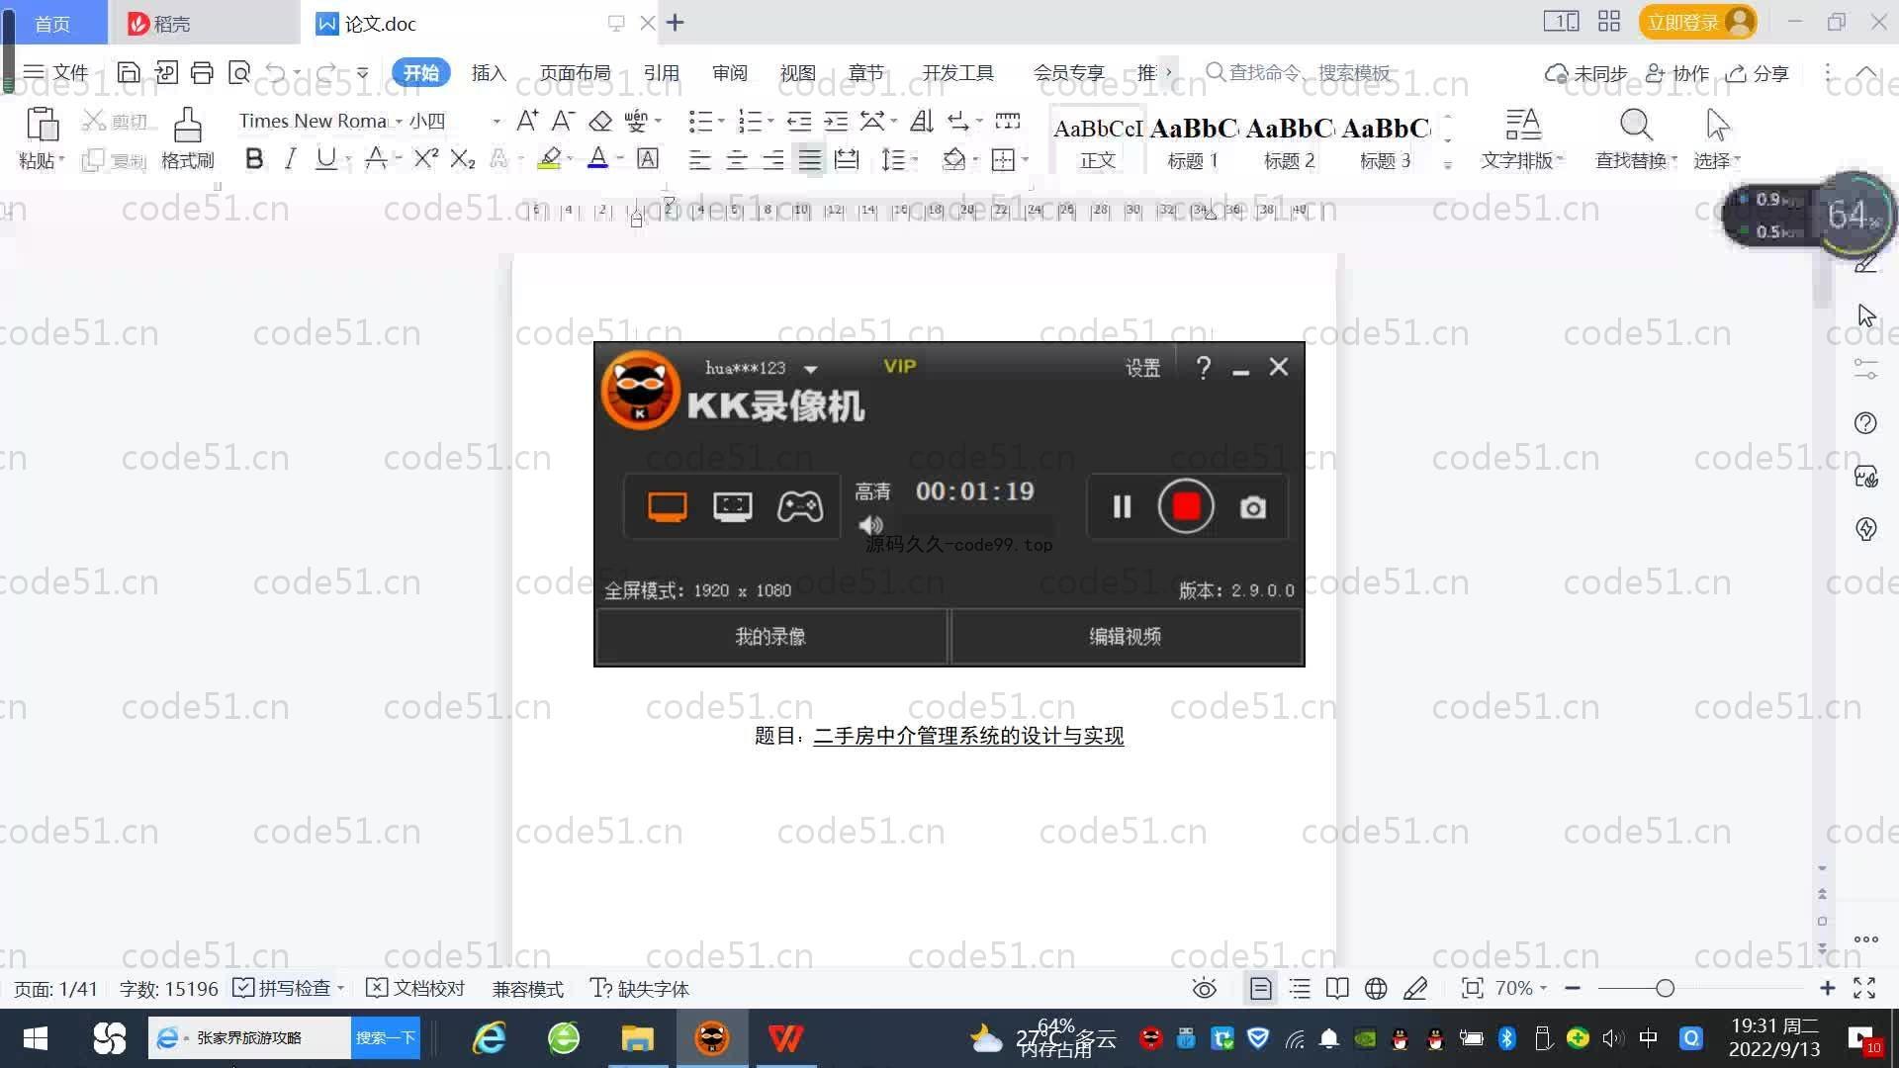Launch WPS from Windows taskbar
This screenshot has width=1899, height=1068.
785,1038
